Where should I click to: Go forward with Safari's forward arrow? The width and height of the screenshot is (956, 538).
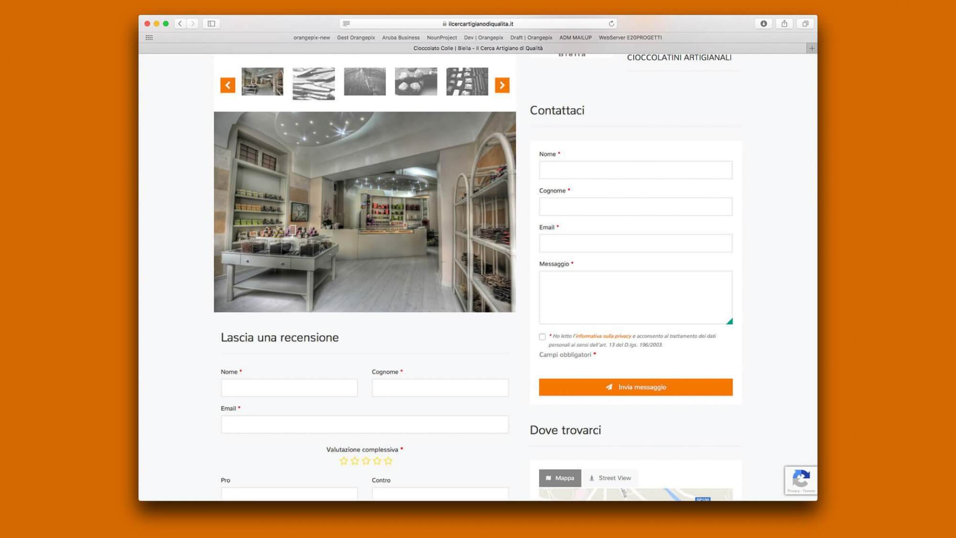click(x=193, y=23)
